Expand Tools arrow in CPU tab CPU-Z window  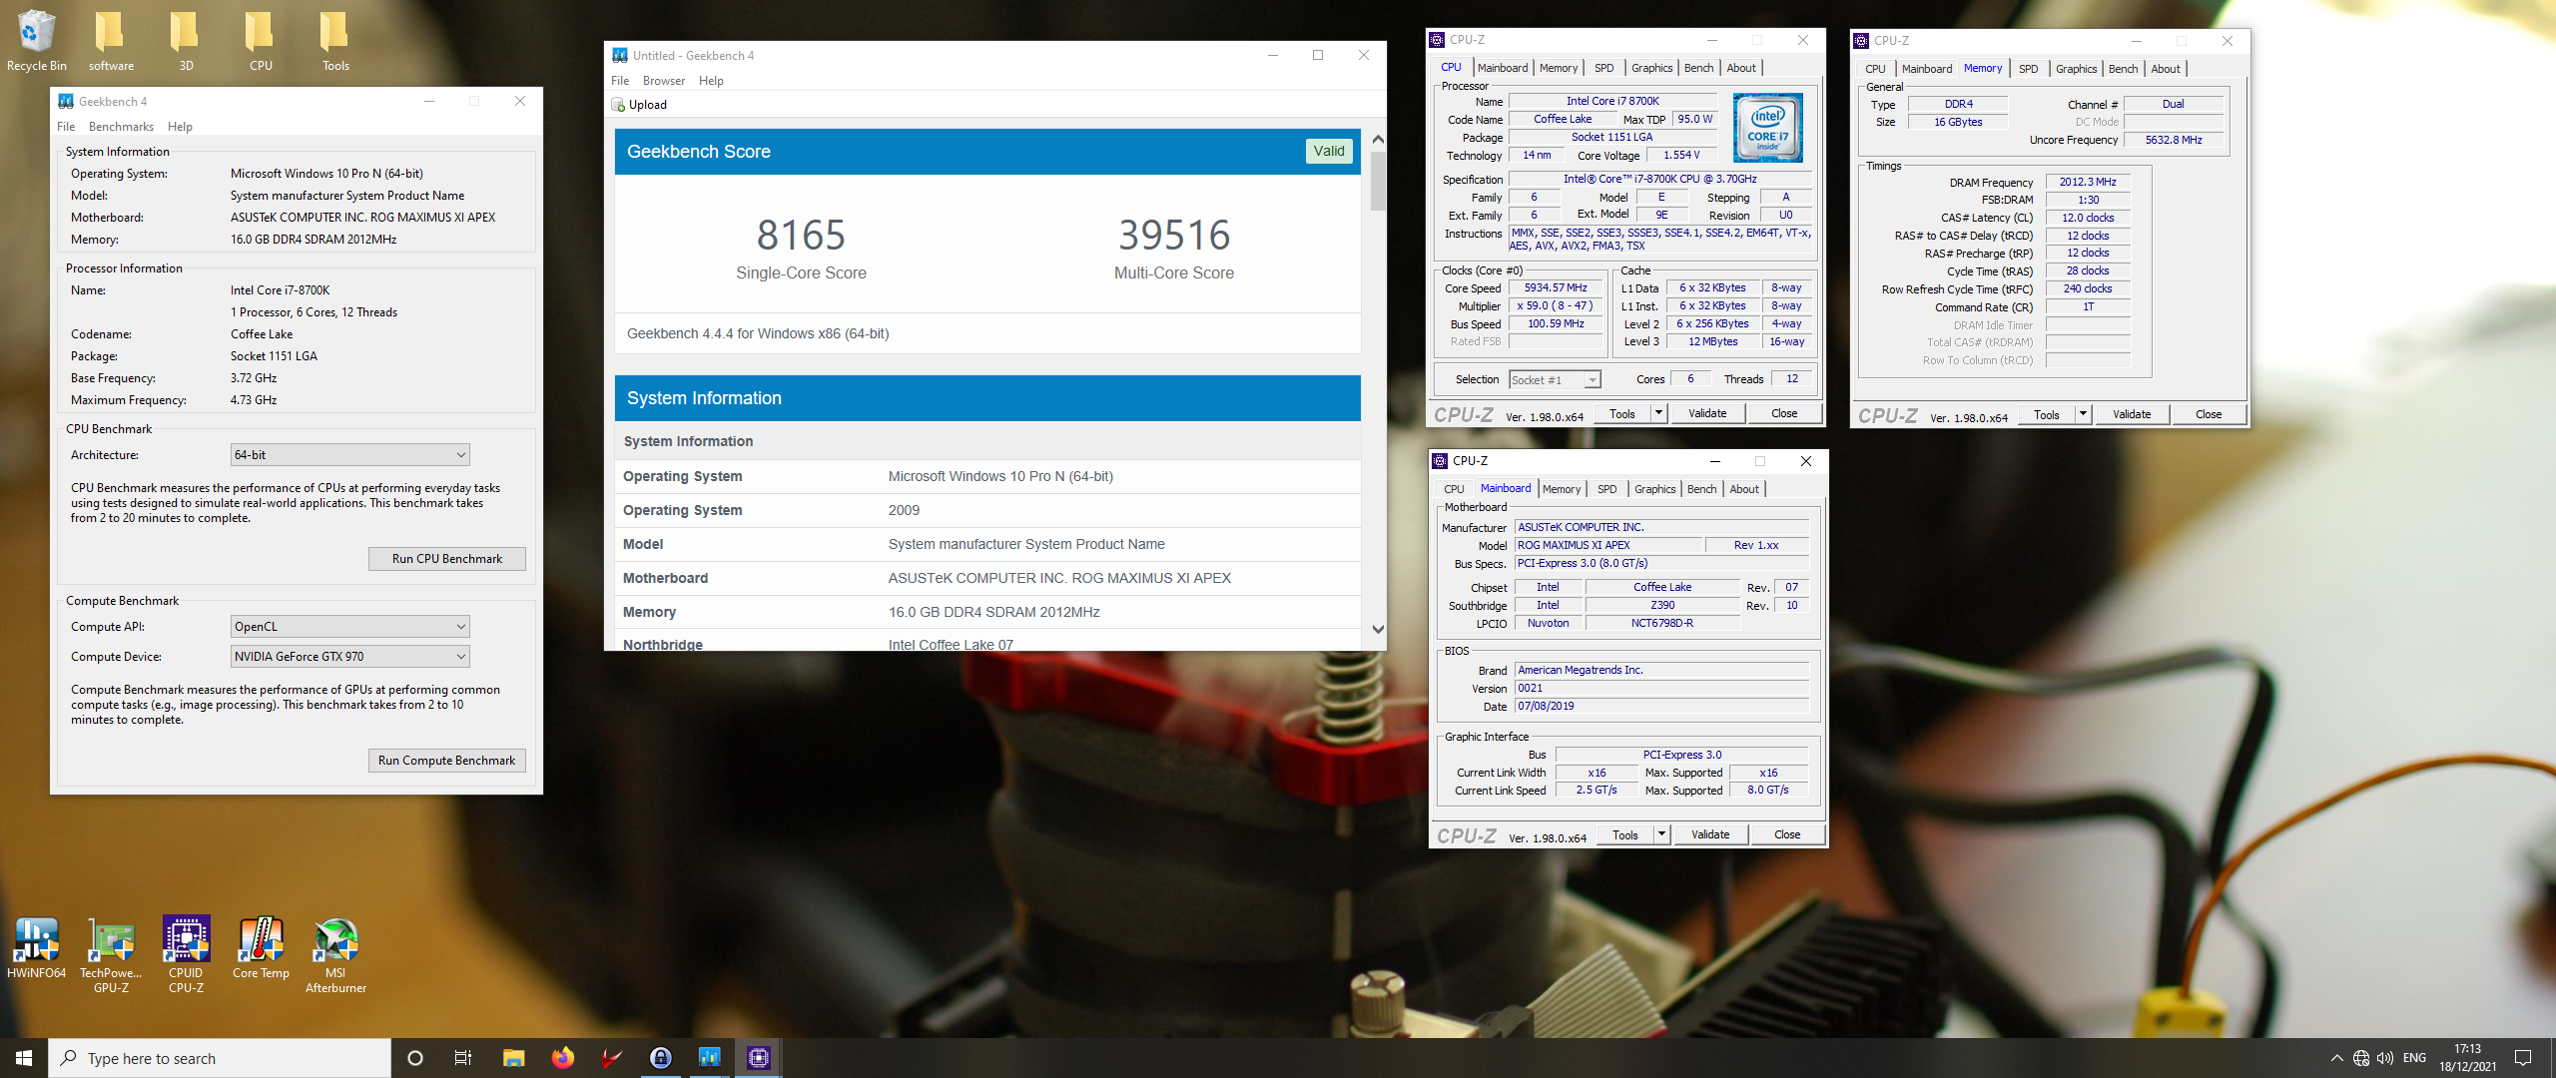coord(1658,413)
